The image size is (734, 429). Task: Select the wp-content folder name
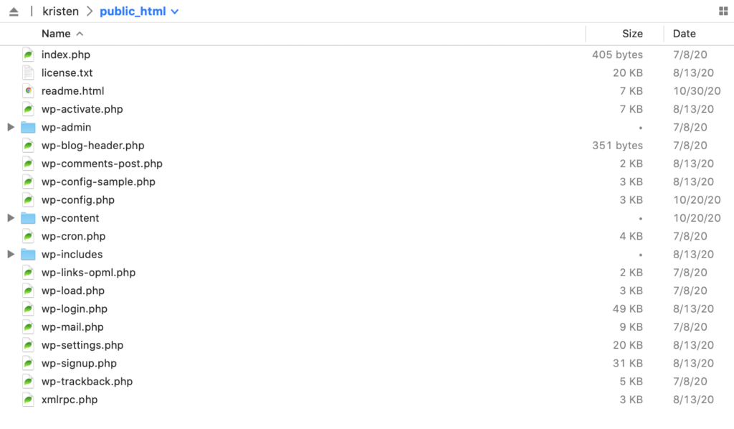pos(70,218)
